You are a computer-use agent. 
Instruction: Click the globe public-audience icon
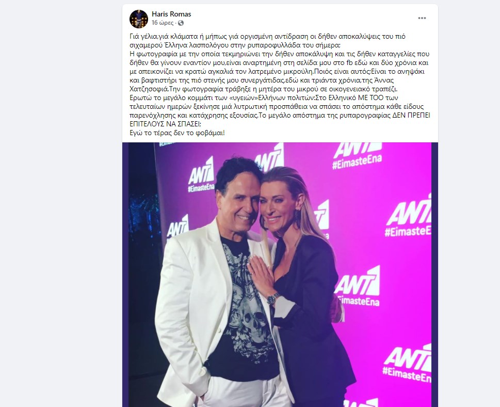[181, 23]
